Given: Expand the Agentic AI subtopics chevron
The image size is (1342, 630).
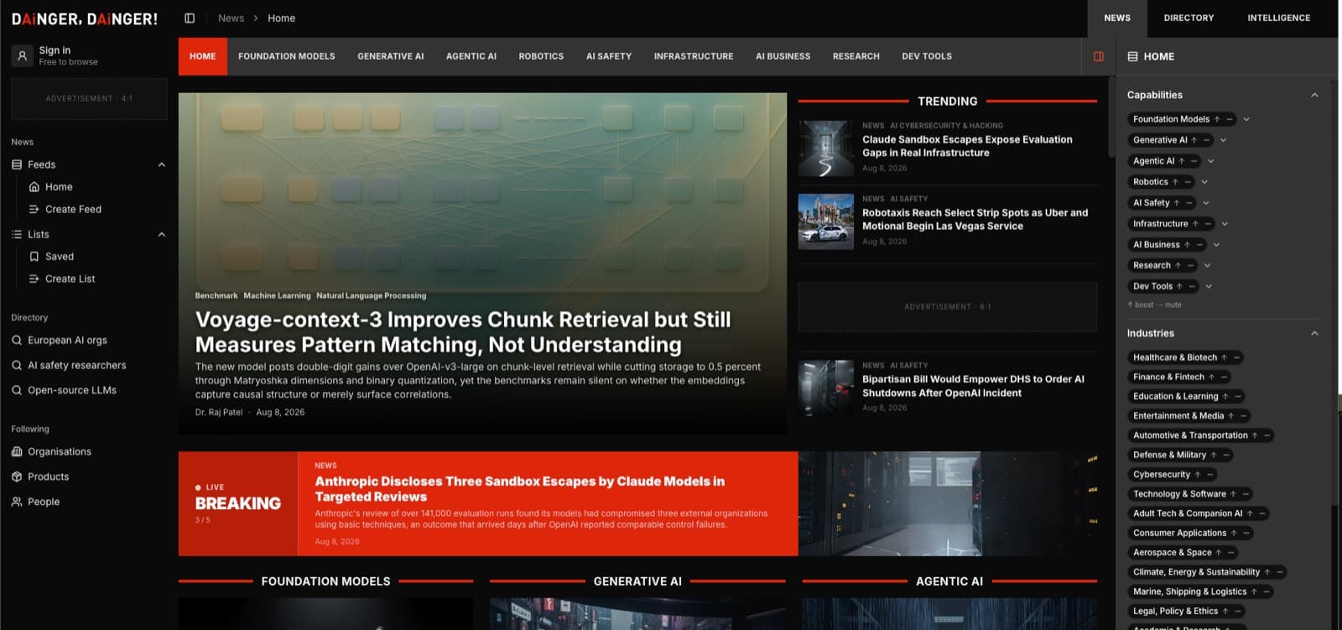Looking at the screenshot, I should coord(1210,161).
